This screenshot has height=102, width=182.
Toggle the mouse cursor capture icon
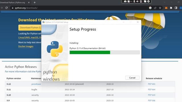[129, 1]
